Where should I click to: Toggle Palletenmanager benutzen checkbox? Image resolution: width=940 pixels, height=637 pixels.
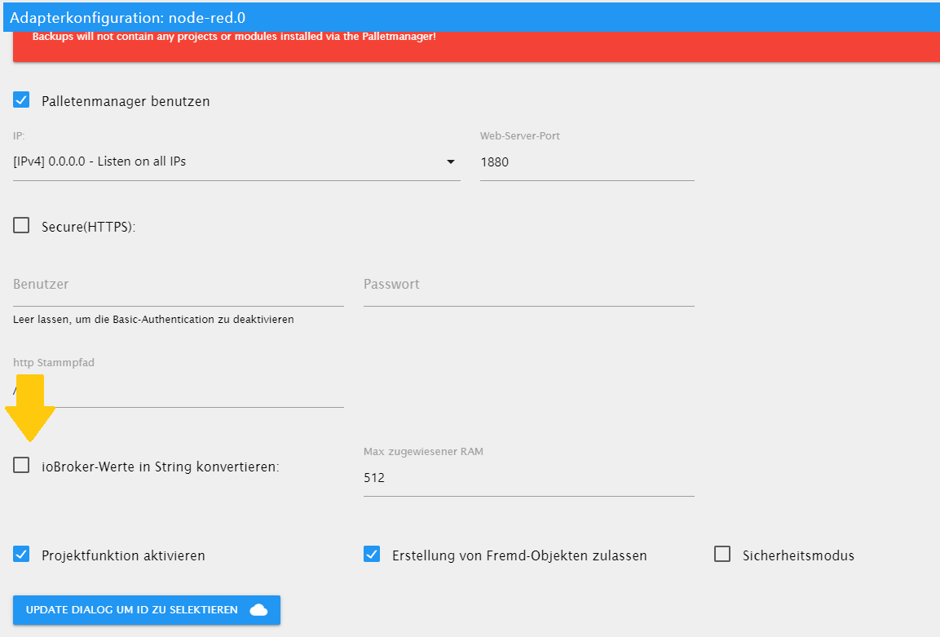click(21, 100)
